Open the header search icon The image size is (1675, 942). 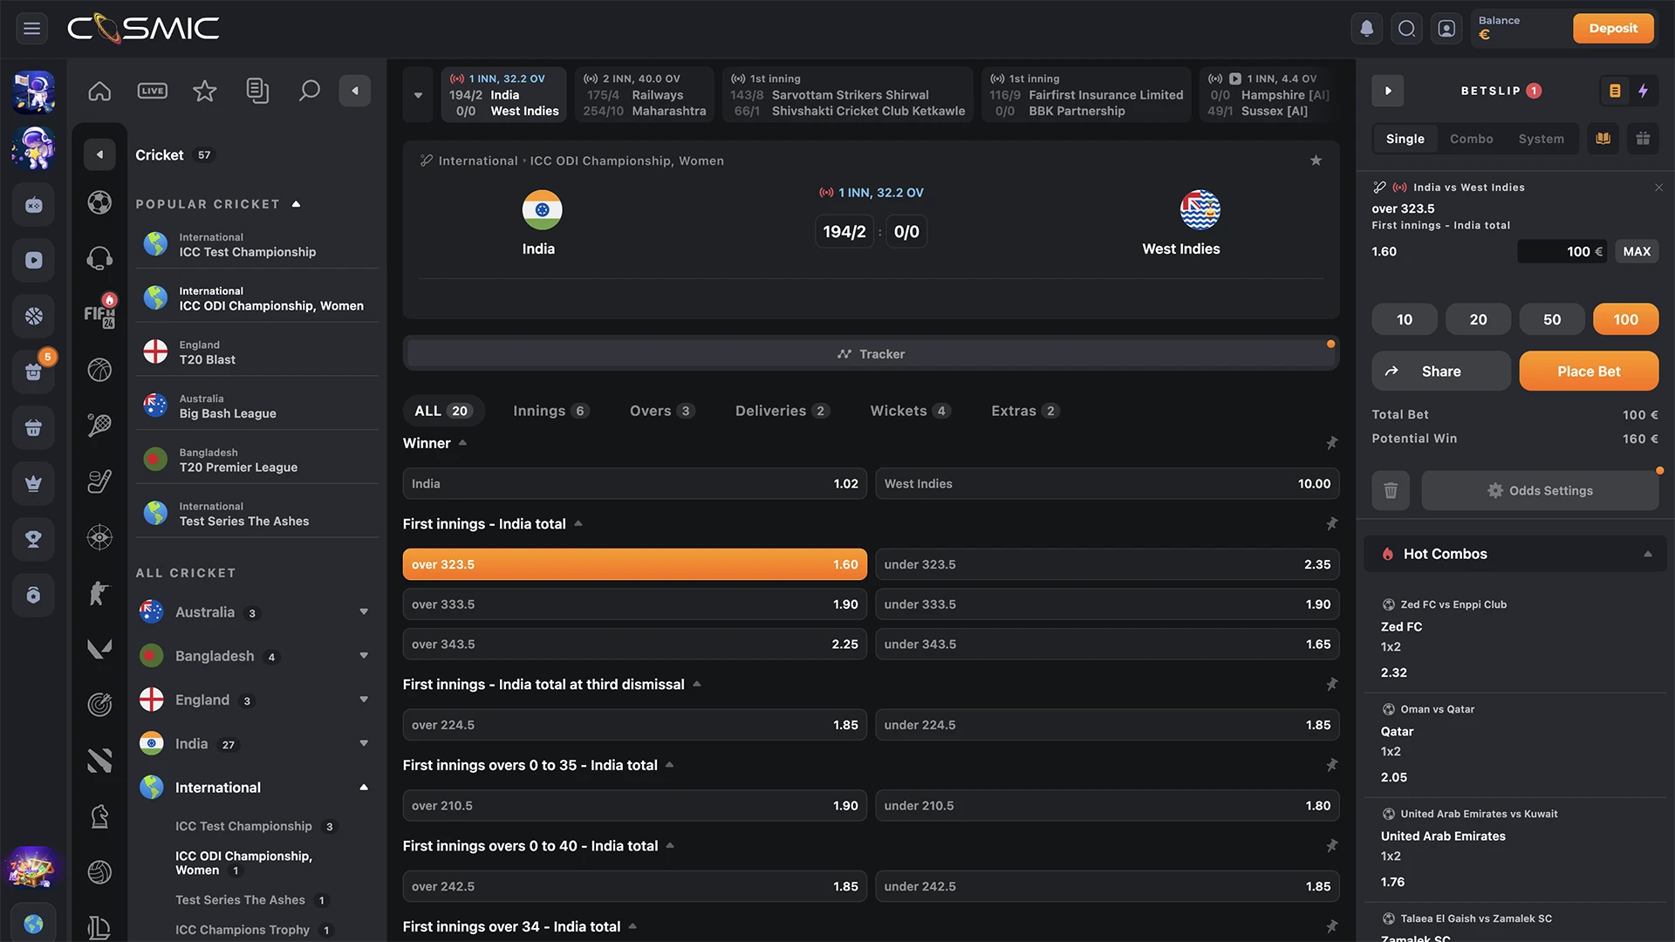click(x=1406, y=29)
